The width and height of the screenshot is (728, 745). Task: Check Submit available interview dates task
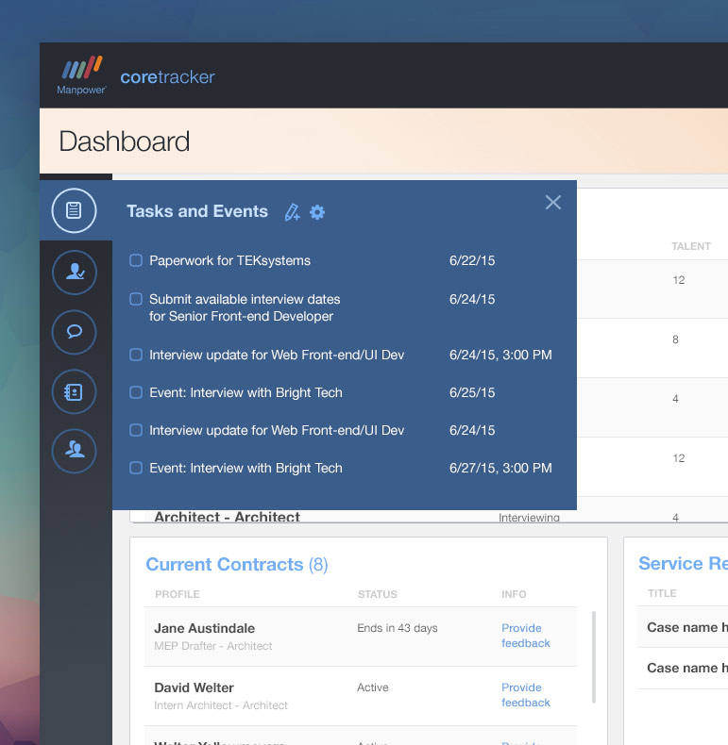click(136, 299)
